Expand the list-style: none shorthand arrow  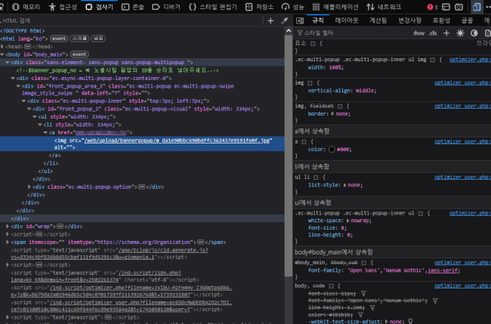point(344,185)
